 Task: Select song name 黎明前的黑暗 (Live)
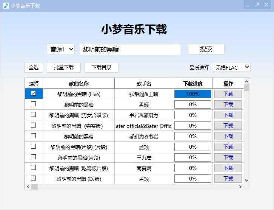79,94
